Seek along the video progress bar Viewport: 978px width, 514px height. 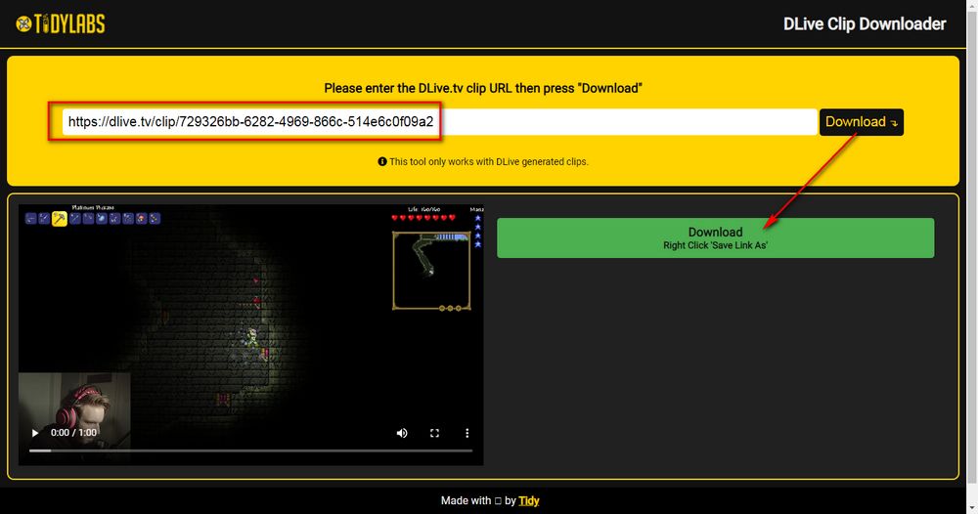pos(250,450)
